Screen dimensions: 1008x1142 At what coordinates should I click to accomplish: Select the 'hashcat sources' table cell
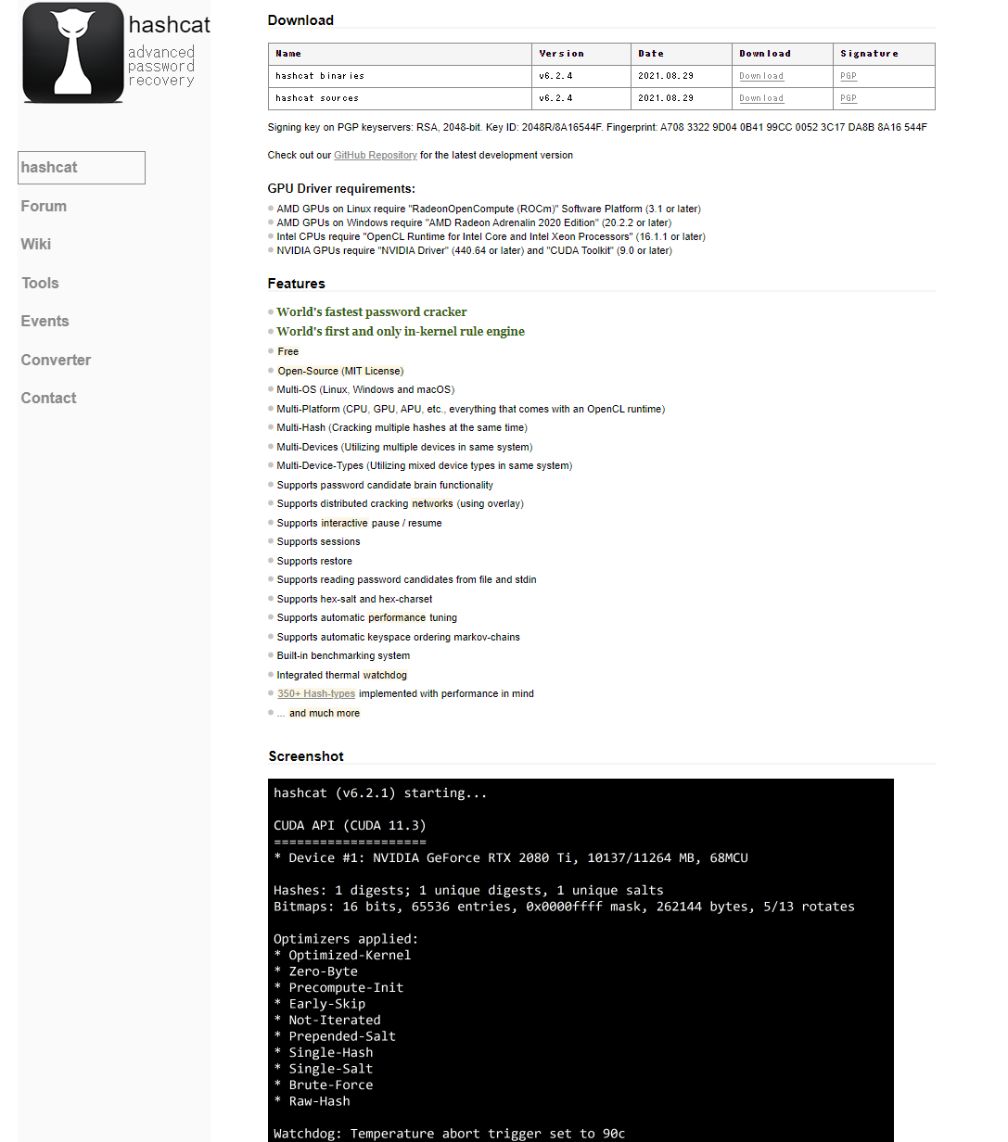point(400,98)
